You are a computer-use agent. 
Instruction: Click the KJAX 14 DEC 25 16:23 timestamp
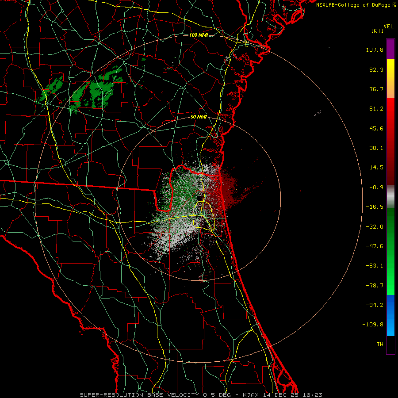coord(283,395)
